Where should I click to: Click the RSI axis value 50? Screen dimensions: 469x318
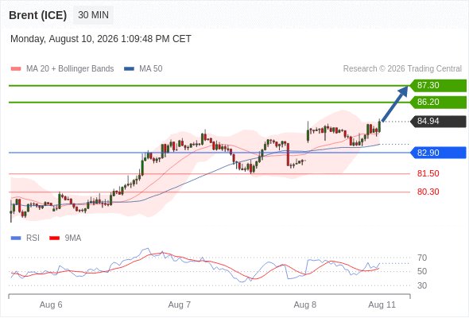422,272
